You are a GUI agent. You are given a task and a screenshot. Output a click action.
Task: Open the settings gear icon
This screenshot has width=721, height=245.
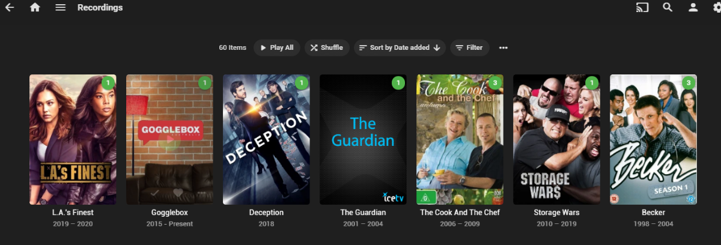716,8
